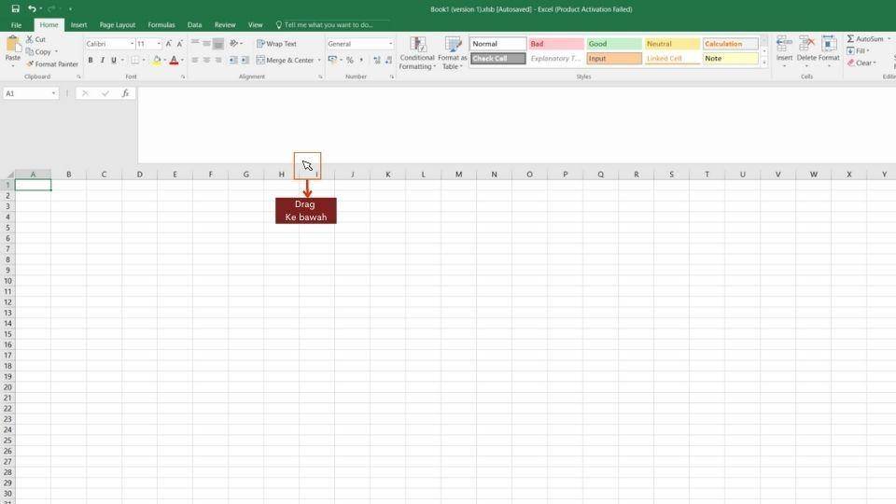Open the Conditional Formatting menu
Image resolution: width=896 pixels, height=504 pixels.
[x=417, y=53]
